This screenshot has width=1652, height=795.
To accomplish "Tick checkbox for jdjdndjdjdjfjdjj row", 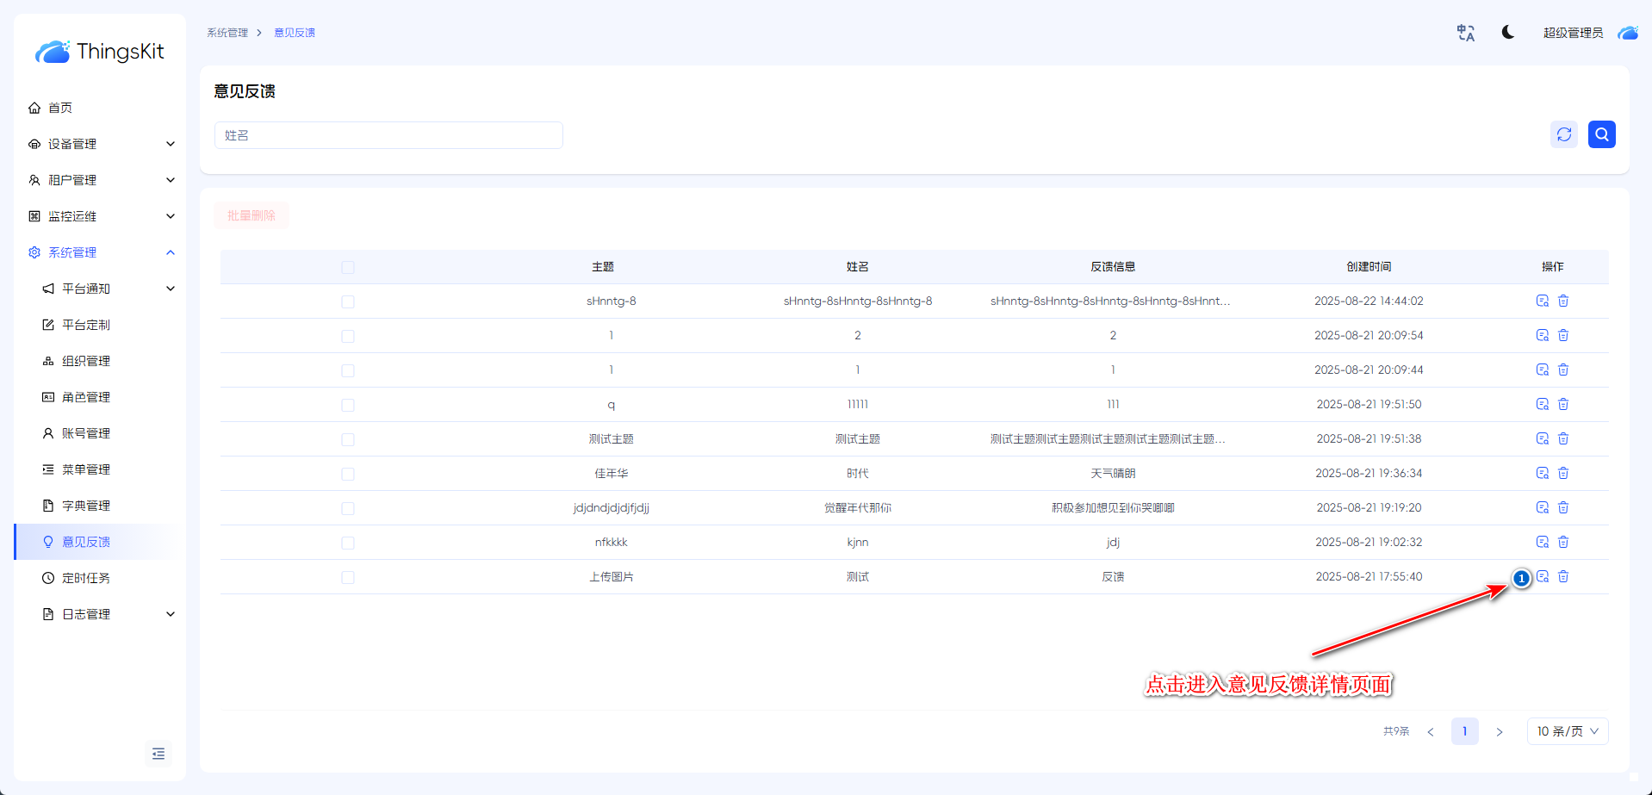I will click(348, 508).
